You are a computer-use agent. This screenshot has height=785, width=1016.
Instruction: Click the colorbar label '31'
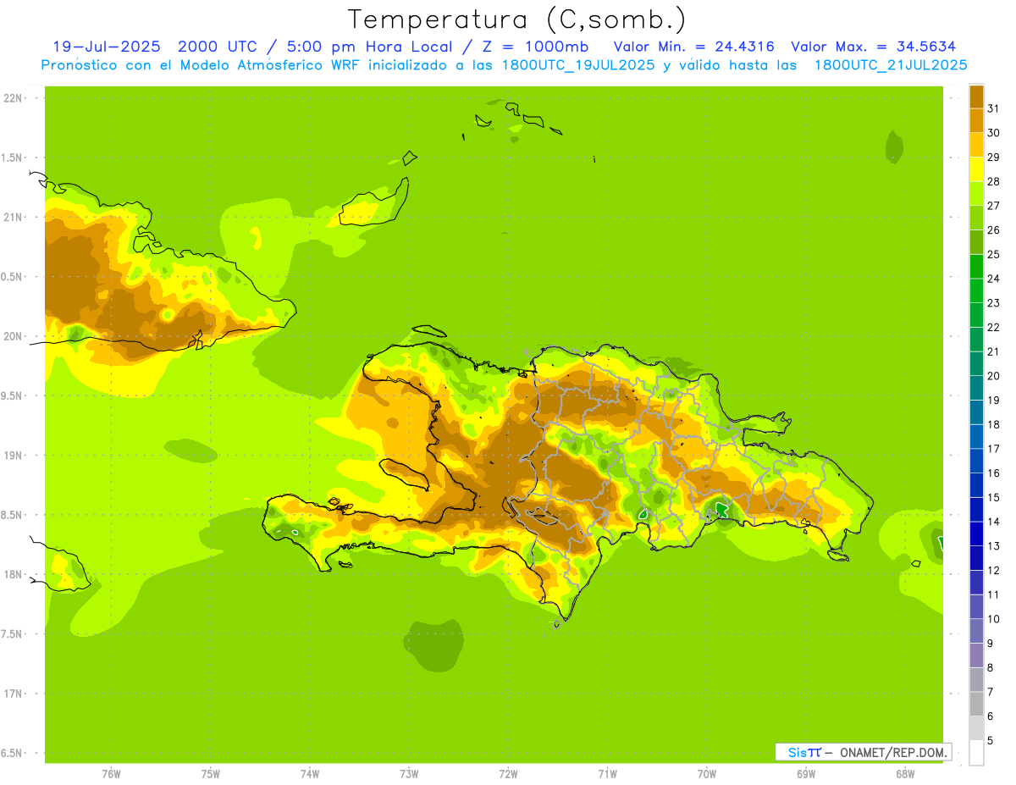pos(994,108)
